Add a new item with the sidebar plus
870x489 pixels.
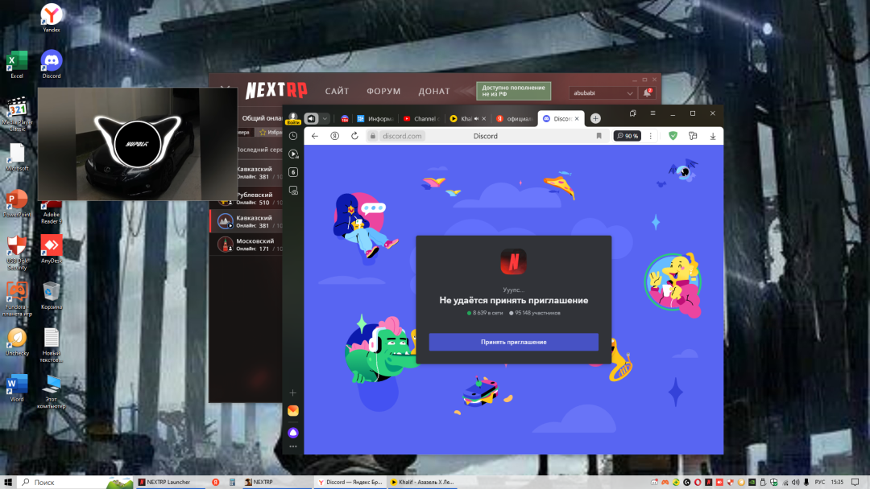click(293, 392)
